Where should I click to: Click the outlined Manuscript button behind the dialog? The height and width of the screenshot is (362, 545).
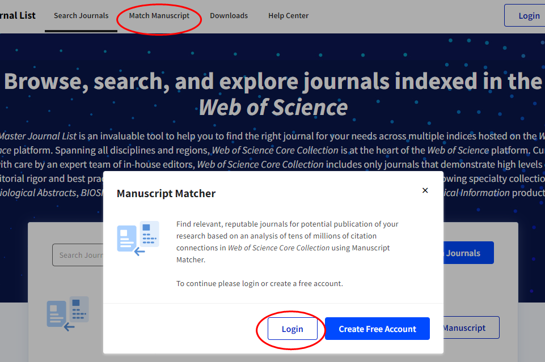(471, 327)
